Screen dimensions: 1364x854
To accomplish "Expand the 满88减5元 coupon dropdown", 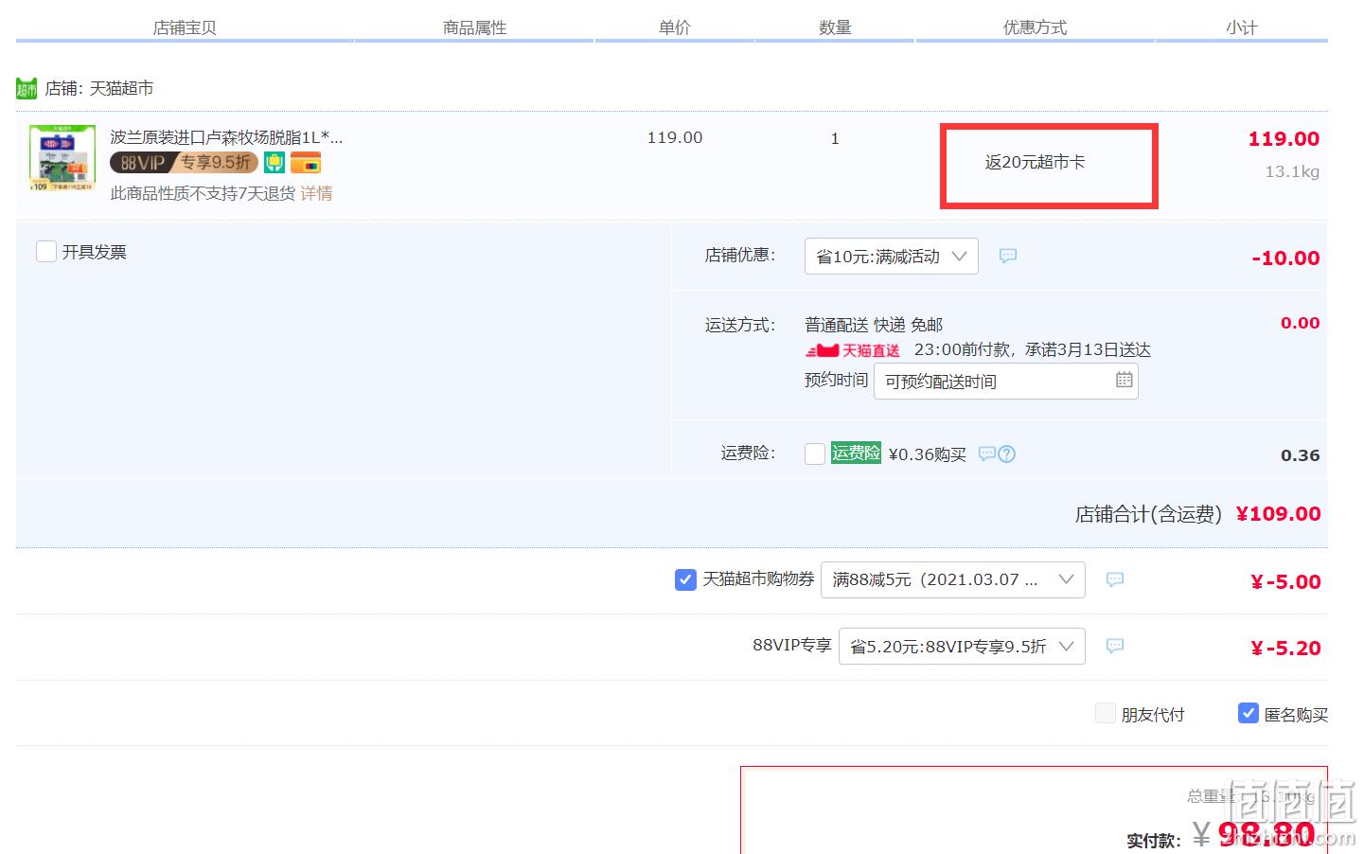I will [952, 579].
